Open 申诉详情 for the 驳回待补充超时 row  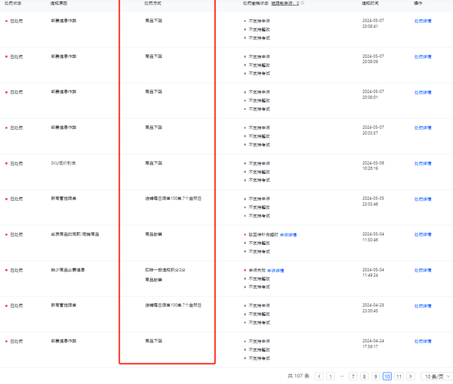(x=288, y=235)
